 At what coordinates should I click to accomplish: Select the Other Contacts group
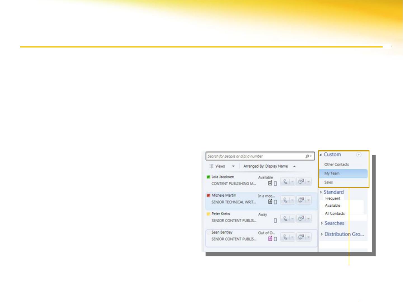point(336,164)
